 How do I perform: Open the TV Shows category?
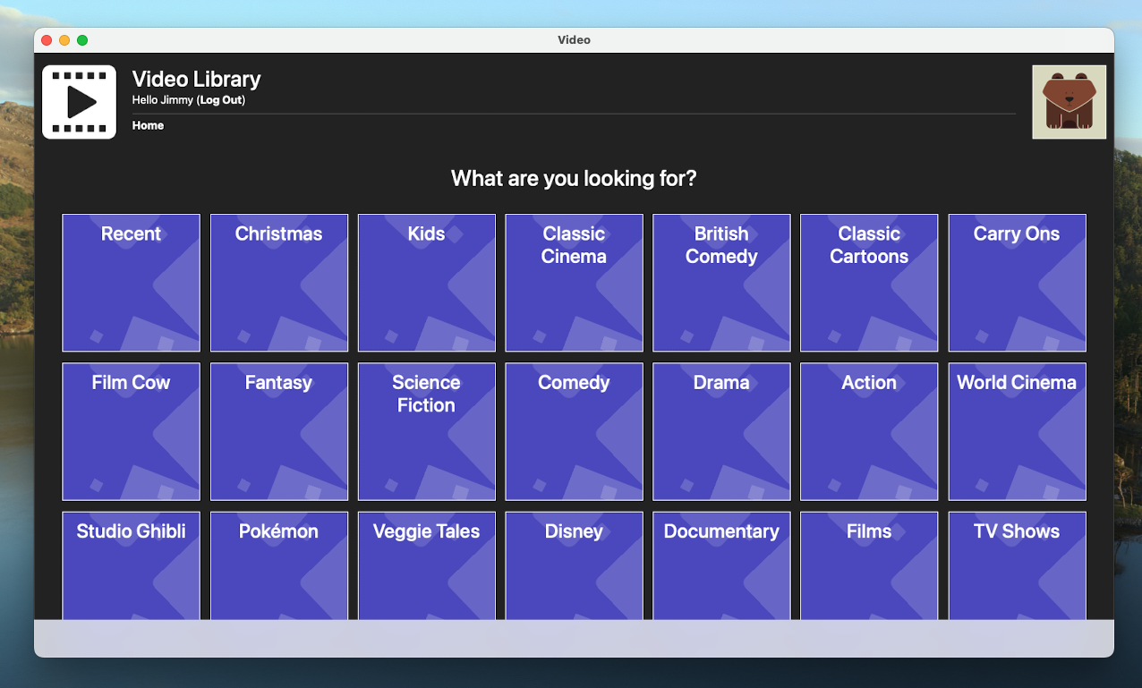[1017, 565]
